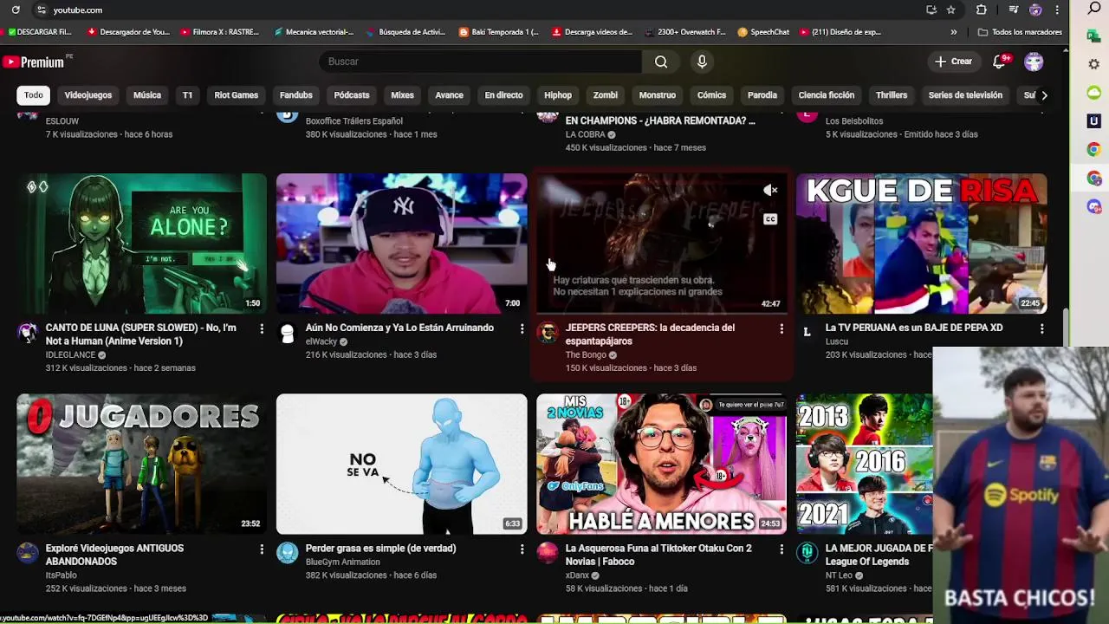This screenshot has height=624, width=1109.
Task: Click the Crear button
Action: (953, 62)
